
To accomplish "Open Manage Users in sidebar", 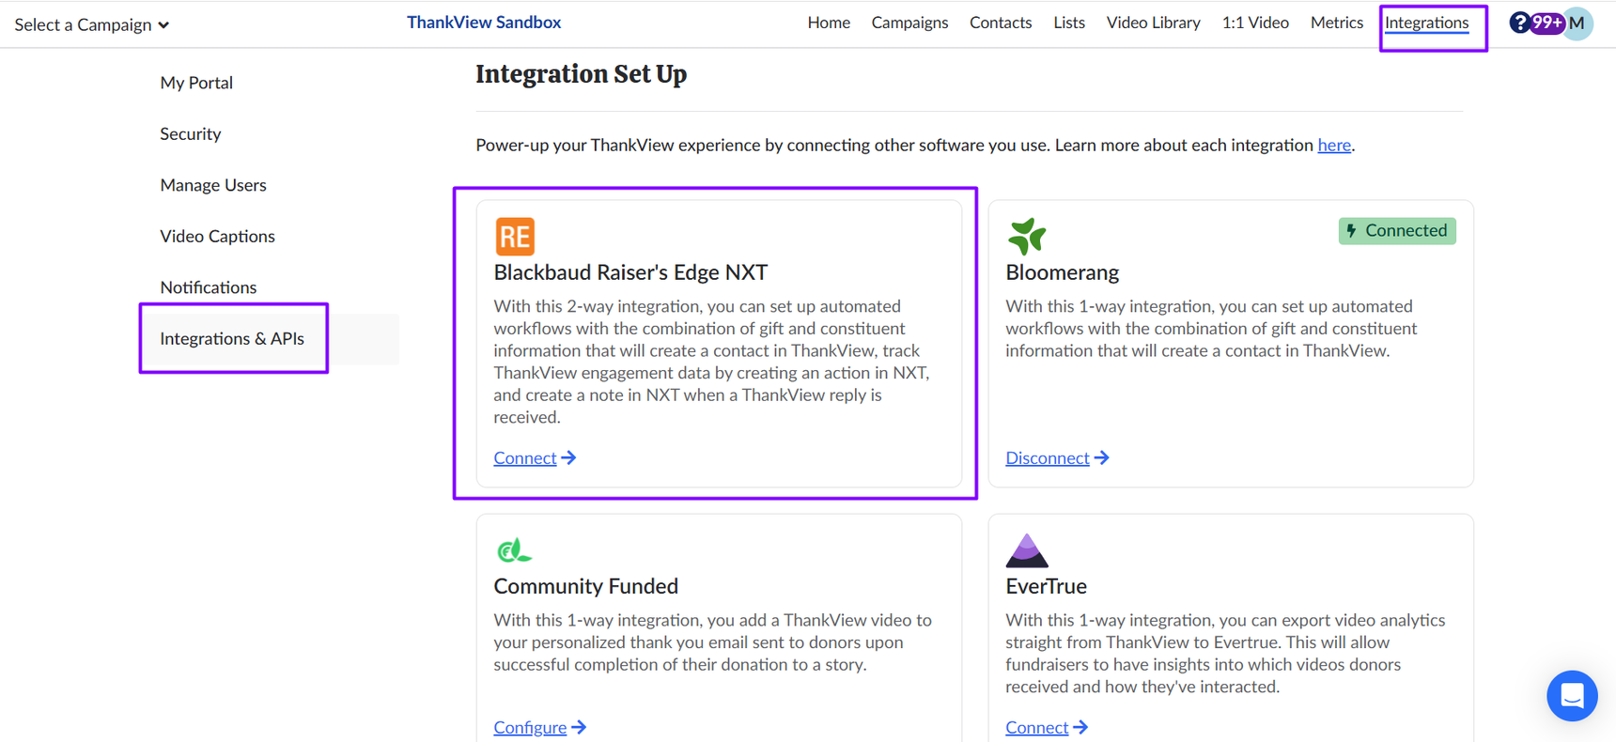I will pos(213,185).
